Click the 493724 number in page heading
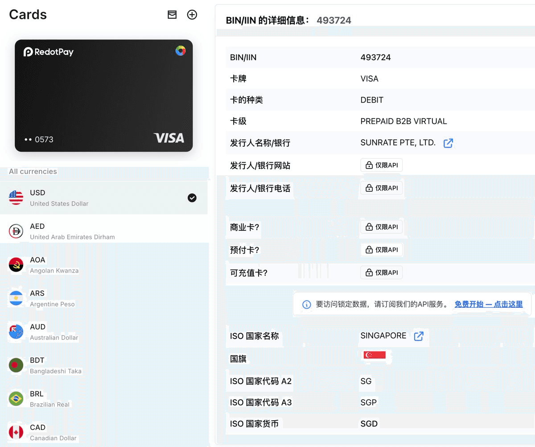The width and height of the screenshot is (535, 447). 334,20
